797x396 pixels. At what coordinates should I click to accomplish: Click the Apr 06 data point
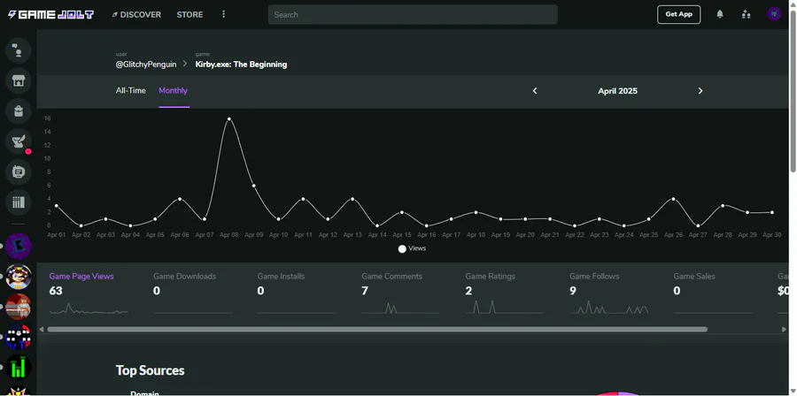click(180, 199)
